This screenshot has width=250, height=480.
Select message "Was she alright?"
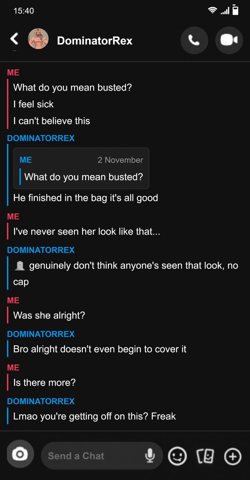[49, 316]
